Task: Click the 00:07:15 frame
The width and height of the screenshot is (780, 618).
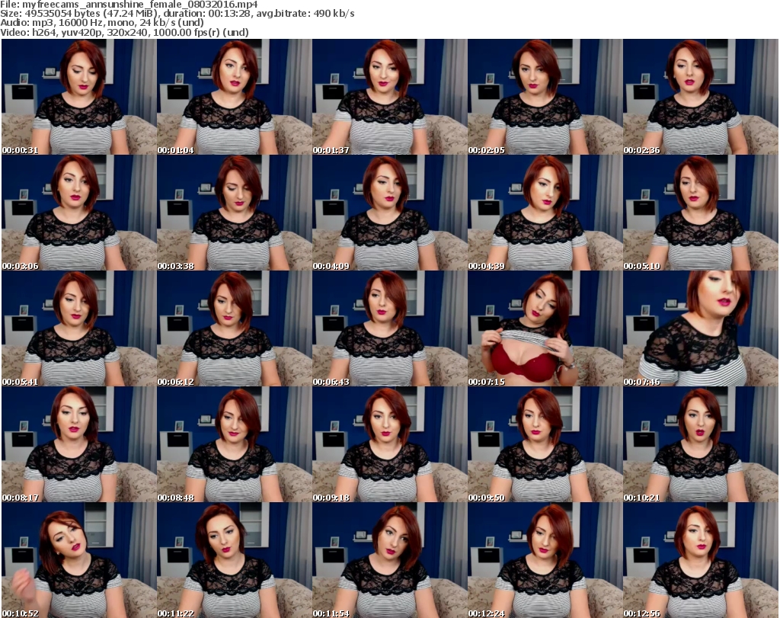Action: pyautogui.click(x=545, y=328)
